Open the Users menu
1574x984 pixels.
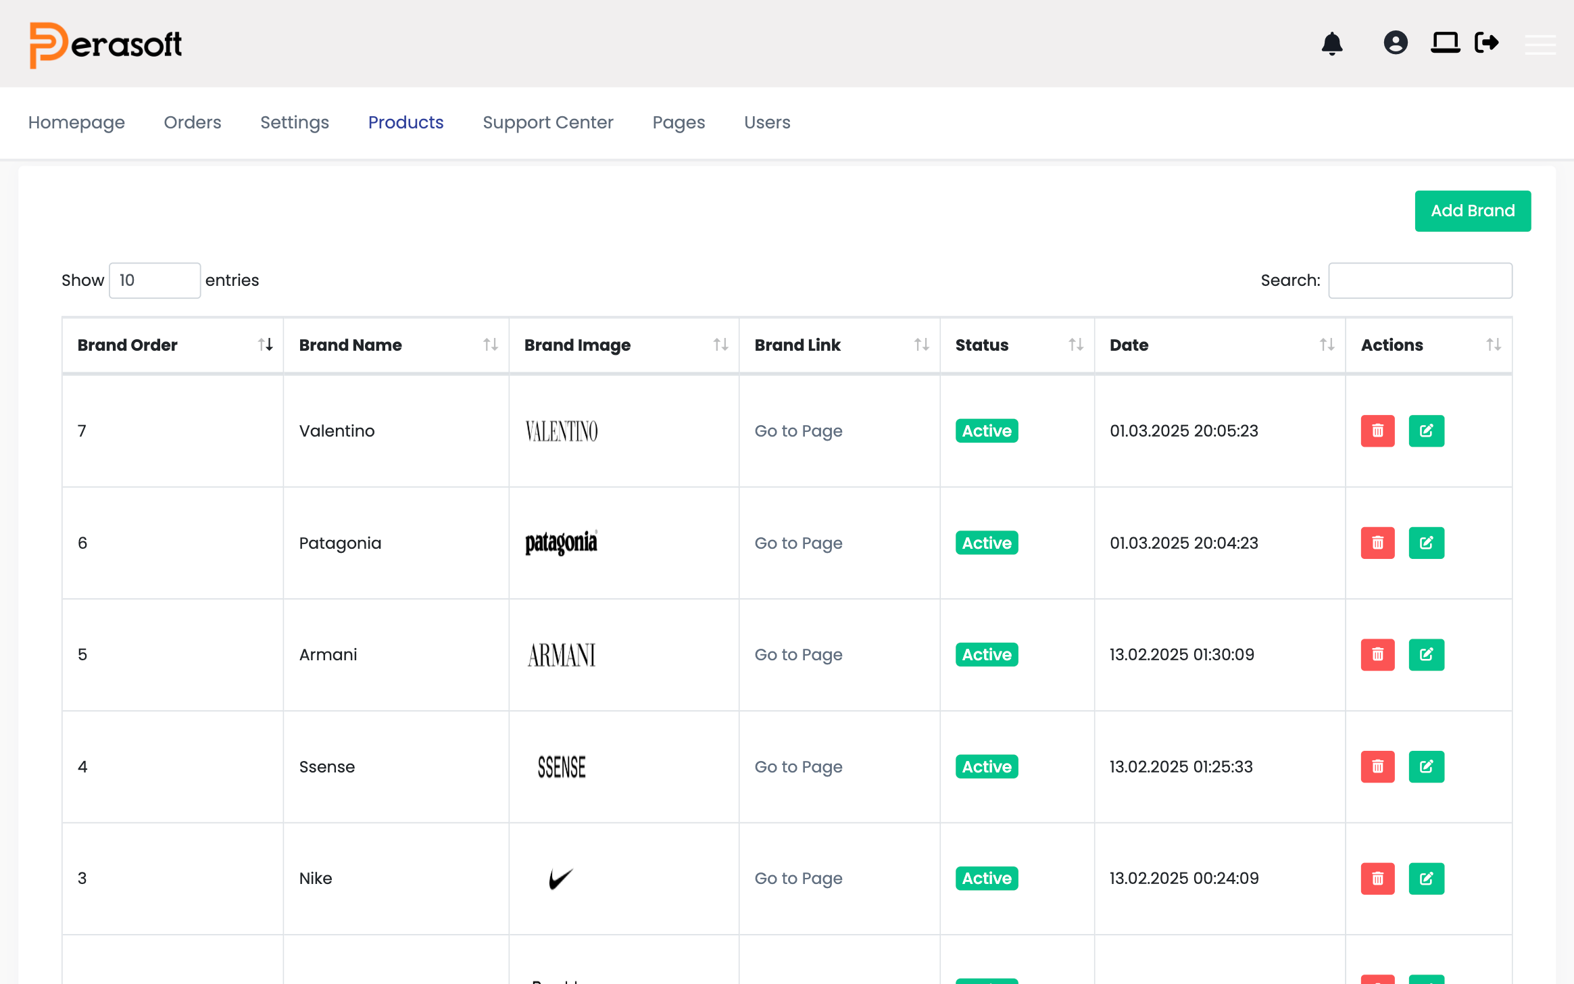[767, 122]
